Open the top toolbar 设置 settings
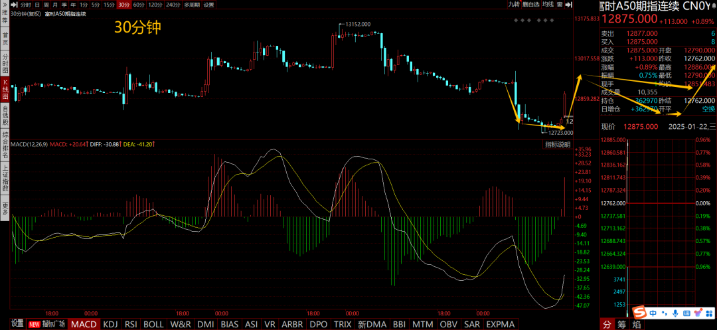 tap(208, 5)
